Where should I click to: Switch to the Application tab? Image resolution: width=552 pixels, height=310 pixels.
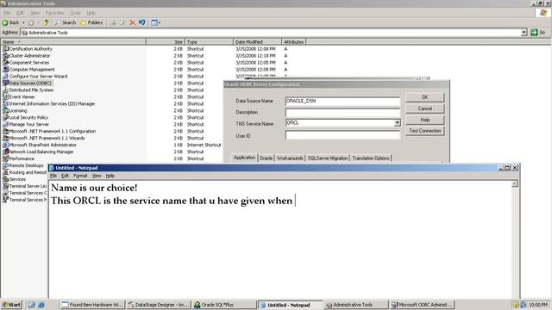click(244, 158)
